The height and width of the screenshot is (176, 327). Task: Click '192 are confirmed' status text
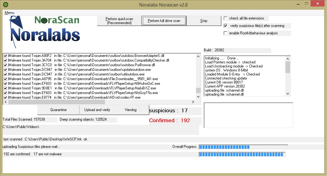coord(17,154)
